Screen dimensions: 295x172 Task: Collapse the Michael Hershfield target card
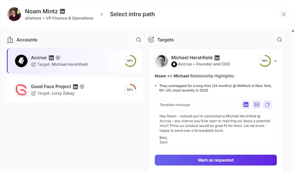[276, 61]
